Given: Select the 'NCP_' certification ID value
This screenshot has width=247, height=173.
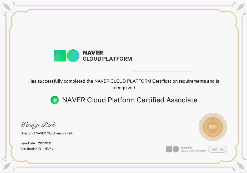Looking at the screenshot, I should click(48, 149).
